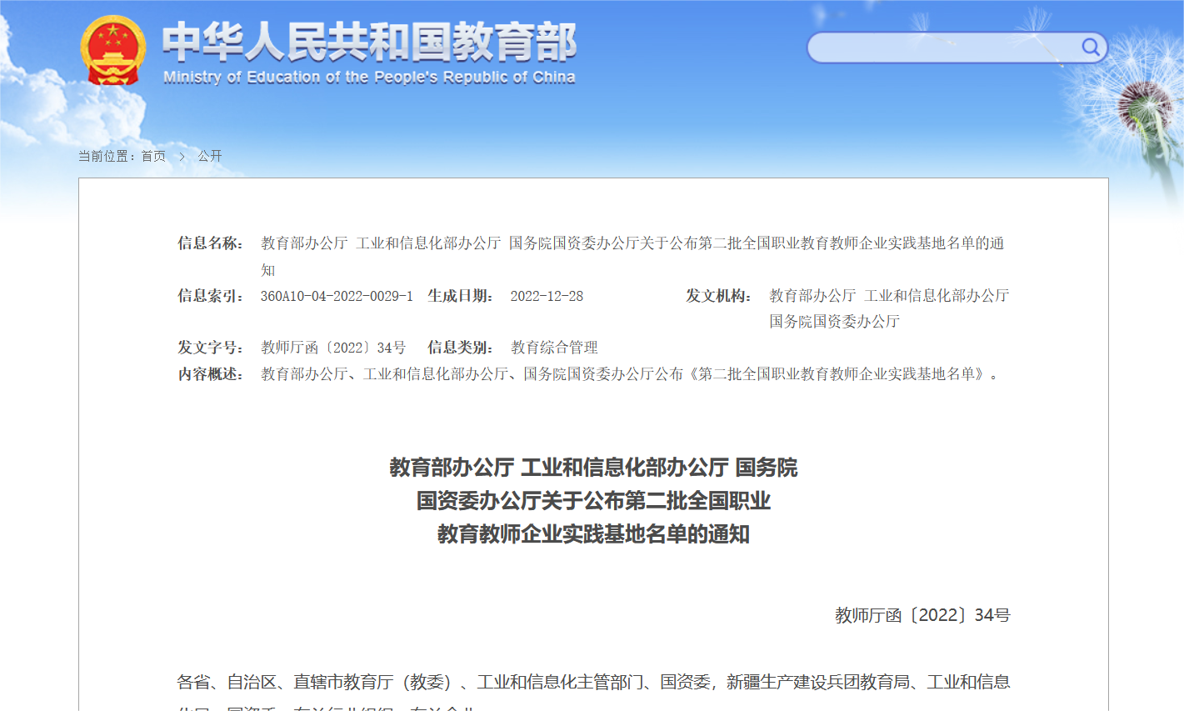Click the index number 360A10-04-2022-0029-1
The height and width of the screenshot is (711, 1184).
pyautogui.click(x=337, y=296)
